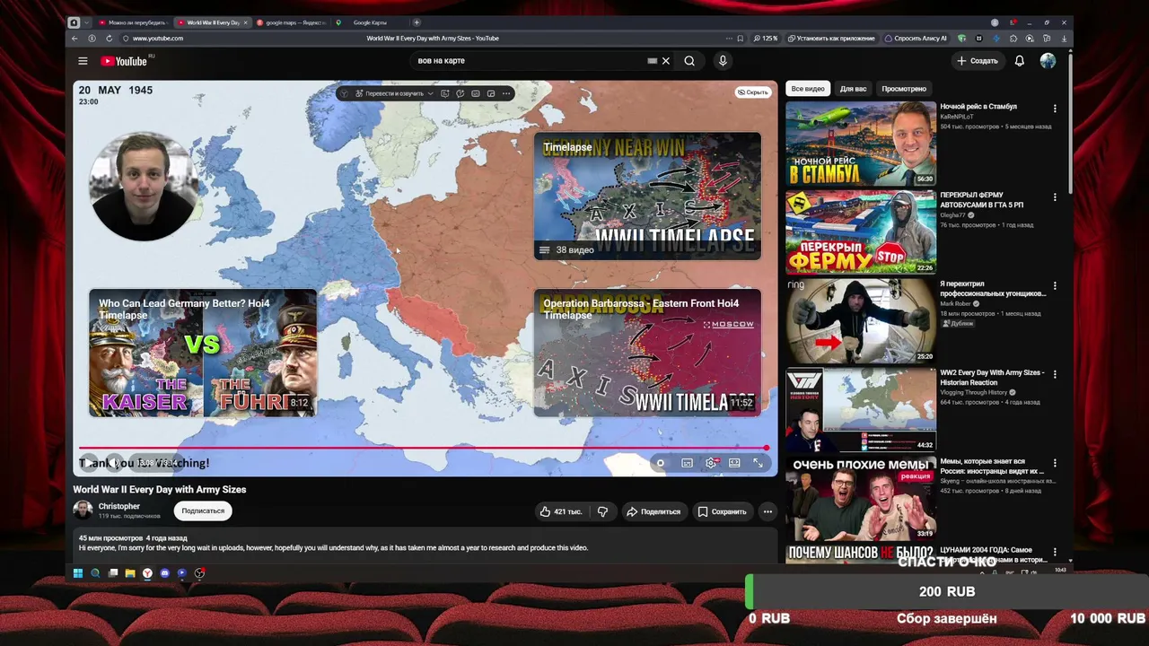The image size is (1149, 646).
Task: Save the video with 'Сохранить'
Action: point(722,511)
